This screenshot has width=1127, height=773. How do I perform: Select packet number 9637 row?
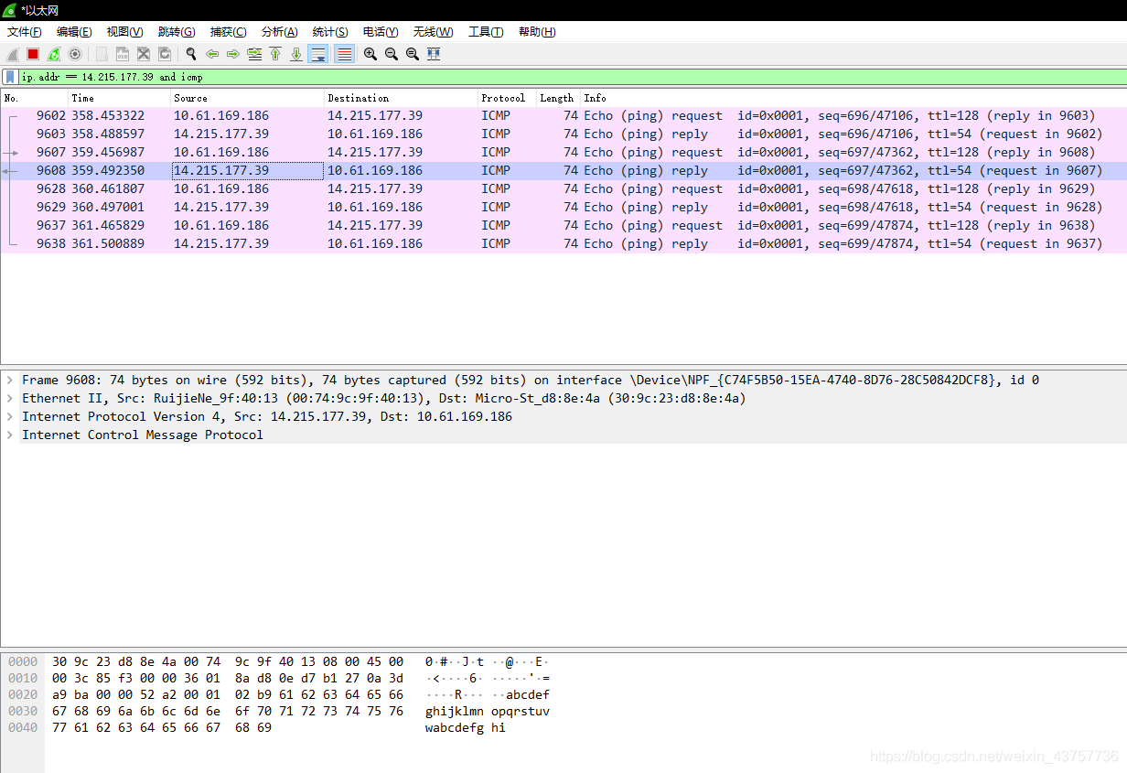(563, 225)
